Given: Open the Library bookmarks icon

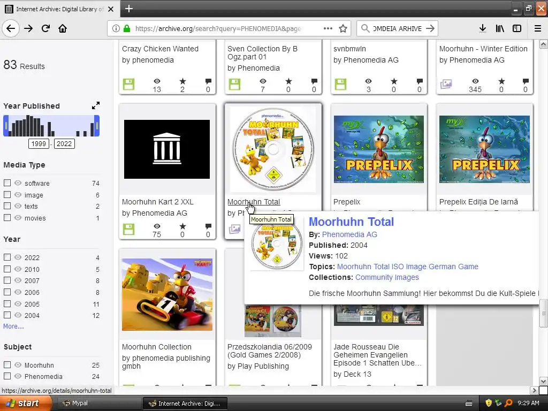Looking at the screenshot, I should (x=500, y=28).
